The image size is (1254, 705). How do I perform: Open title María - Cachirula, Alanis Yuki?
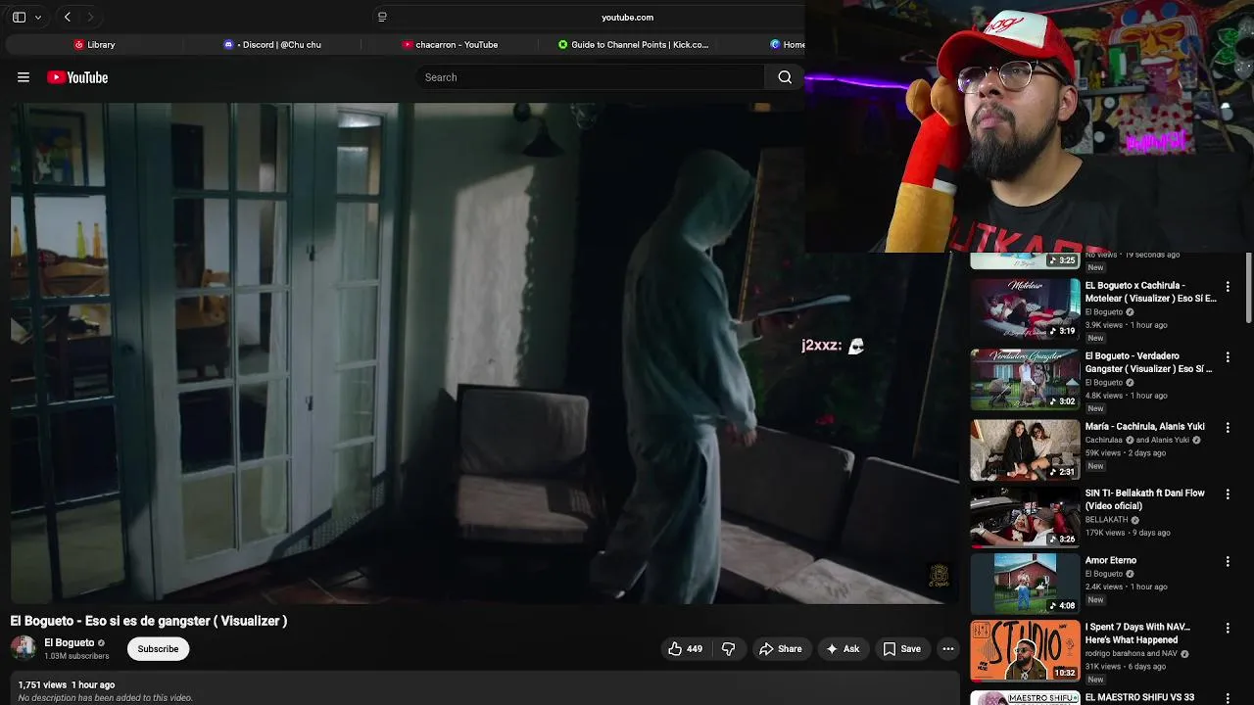tap(1144, 427)
